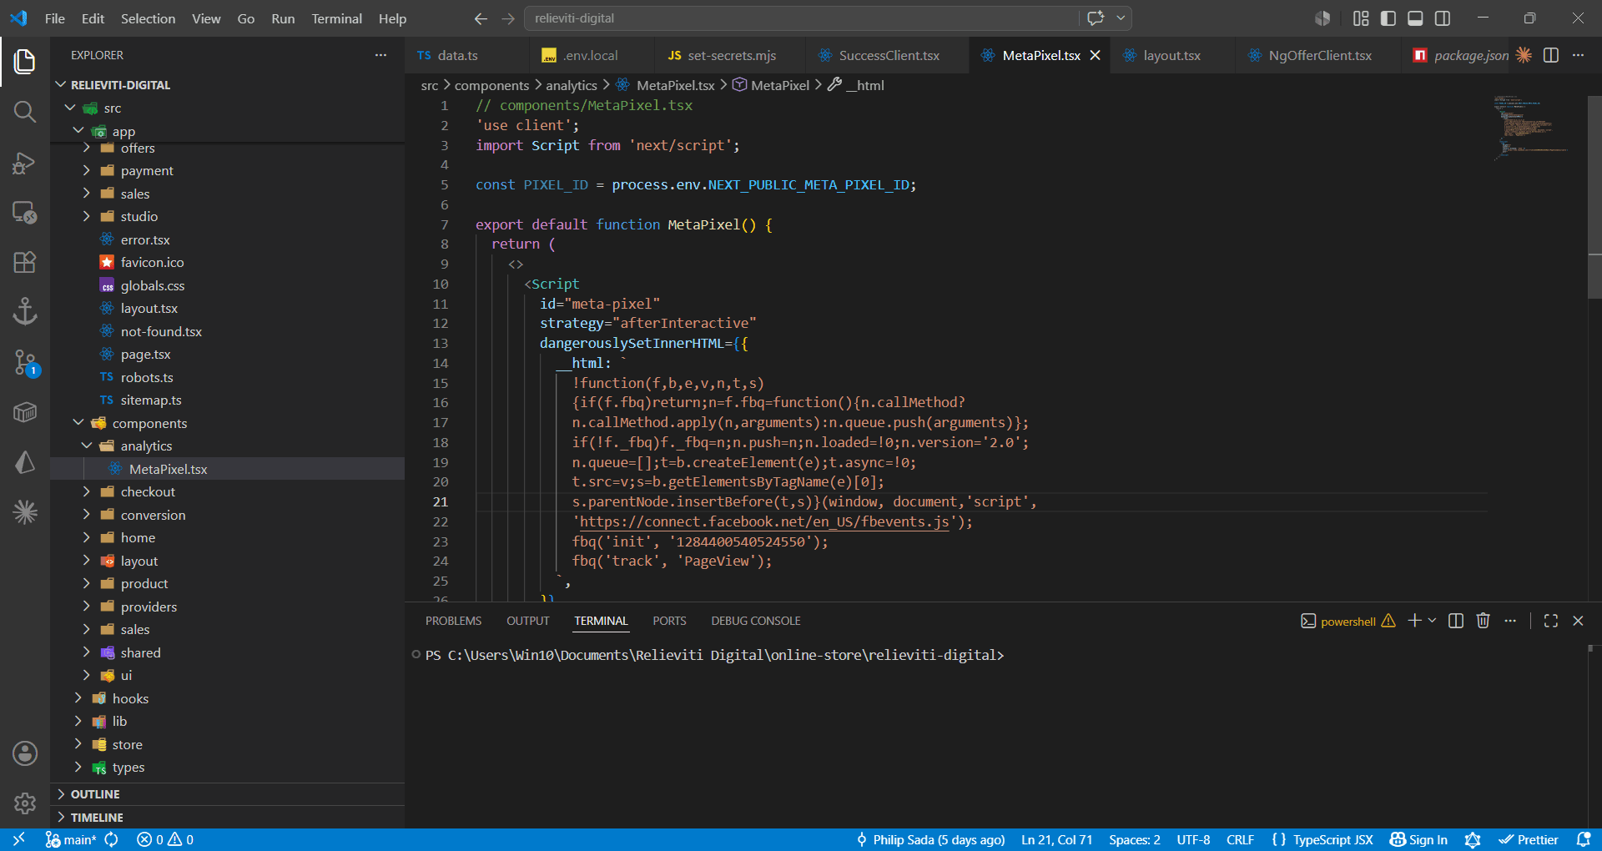This screenshot has height=851, width=1602.
Task: Open terminal panel more actions
Action: [x=1510, y=621]
